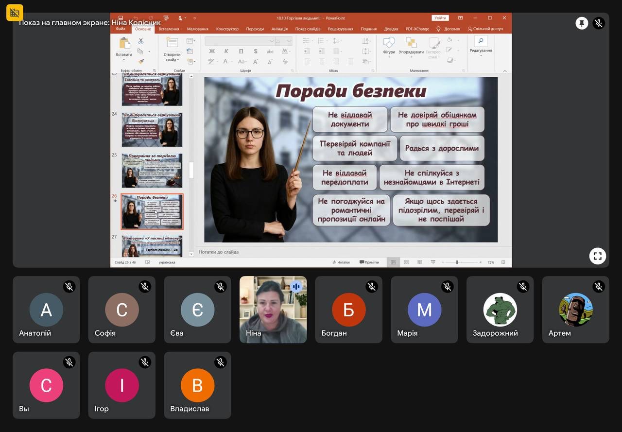Screen dimensions: 622x432
Task: Click the Вставити paste icon
Action: click(x=124, y=44)
